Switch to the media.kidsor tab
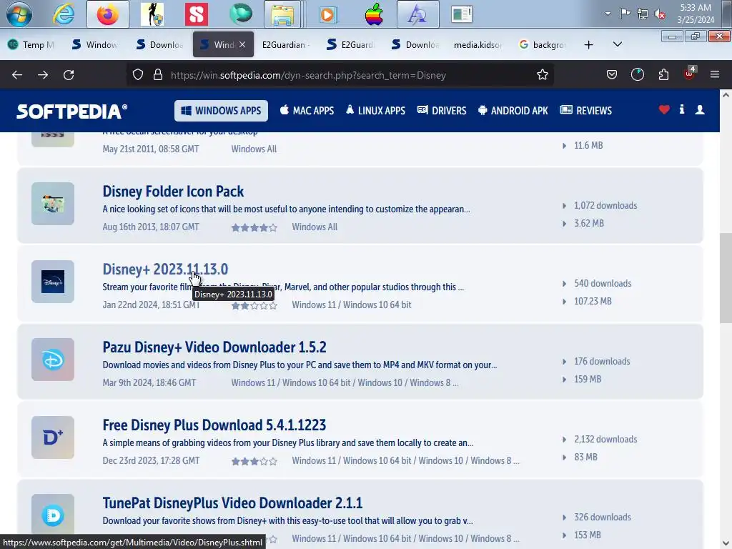732x549 pixels. pos(478,45)
